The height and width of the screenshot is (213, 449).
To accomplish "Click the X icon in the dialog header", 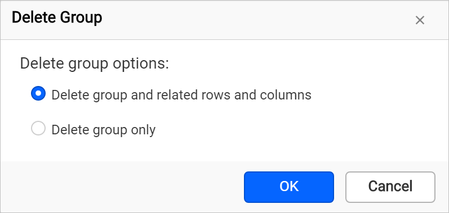I will click(420, 20).
